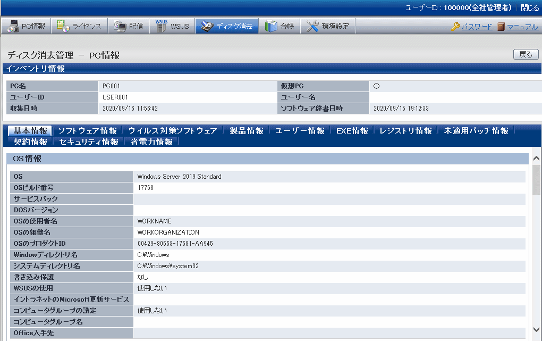Click the 閉じる link
Viewport: 542px width, 341px height.
click(x=530, y=7)
